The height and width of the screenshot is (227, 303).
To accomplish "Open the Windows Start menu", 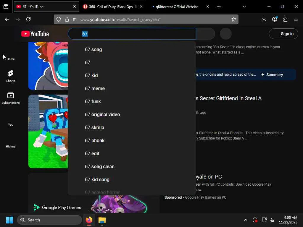I will pos(9,220).
